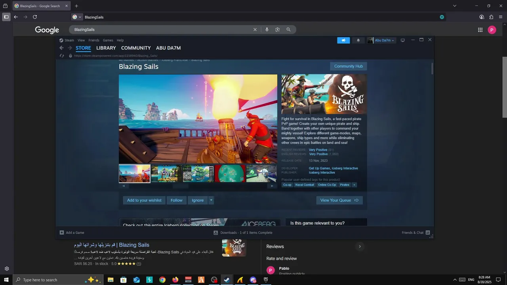Reload the Steam store page
This screenshot has width=507, height=285.
(x=62, y=56)
